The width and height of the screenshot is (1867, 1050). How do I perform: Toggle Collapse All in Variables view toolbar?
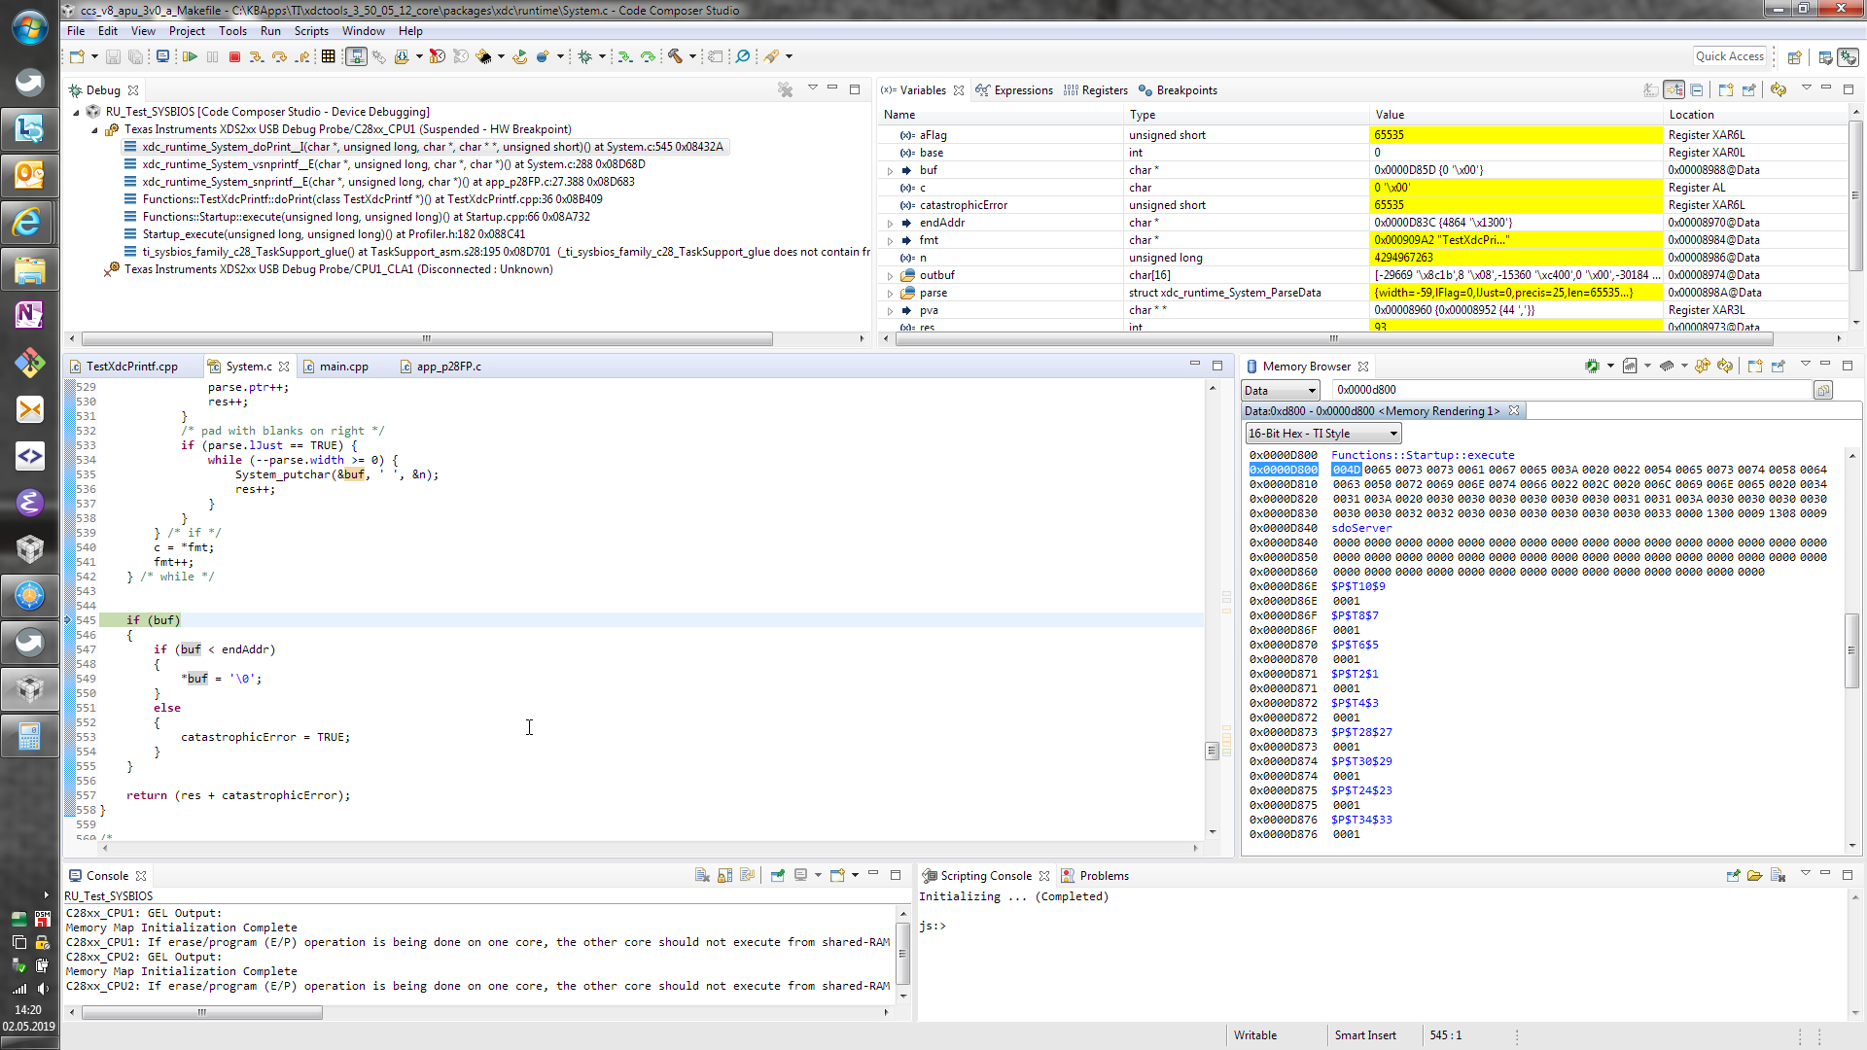click(1697, 89)
